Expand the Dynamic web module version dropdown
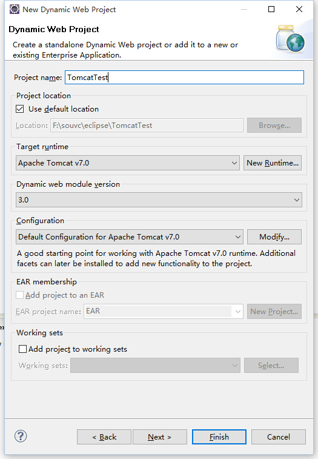Viewport: 318px width, 459px height. click(159, 199)
